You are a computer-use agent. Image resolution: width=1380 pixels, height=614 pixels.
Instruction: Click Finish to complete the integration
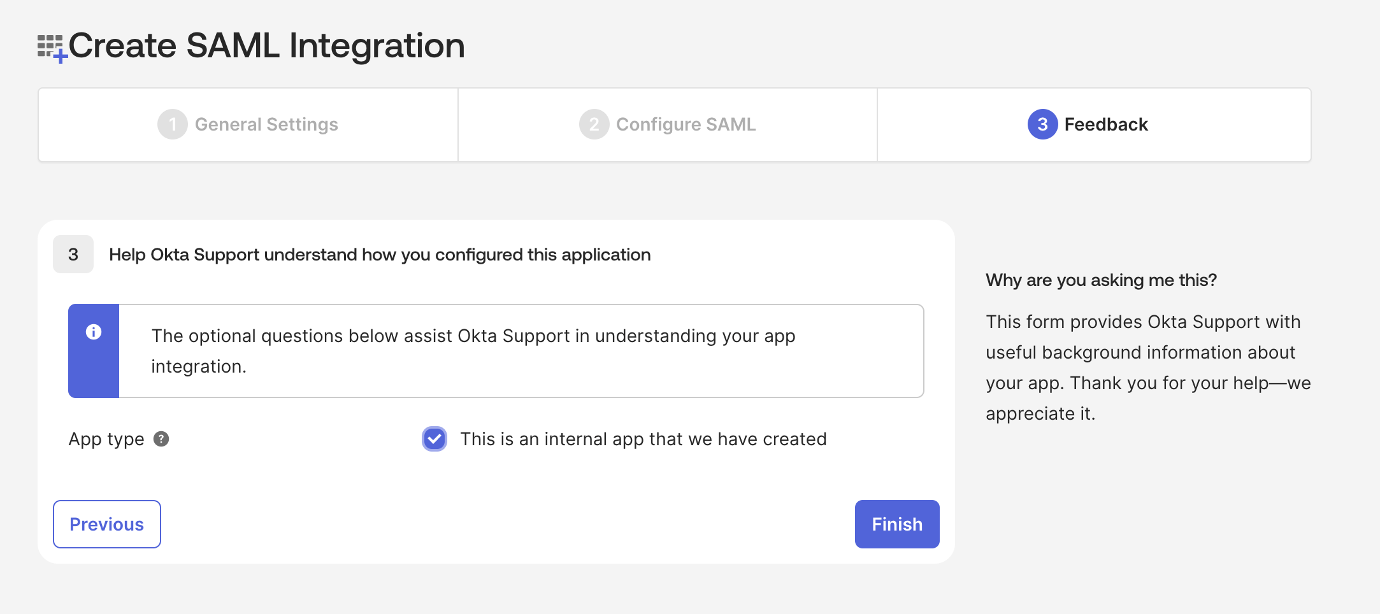pos(897,524)
